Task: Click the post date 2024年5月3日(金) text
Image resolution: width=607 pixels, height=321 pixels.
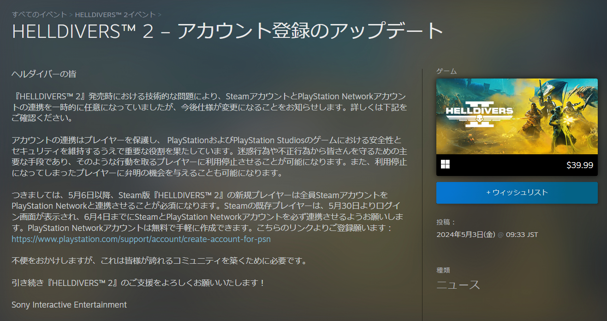Action: (466, 235)
